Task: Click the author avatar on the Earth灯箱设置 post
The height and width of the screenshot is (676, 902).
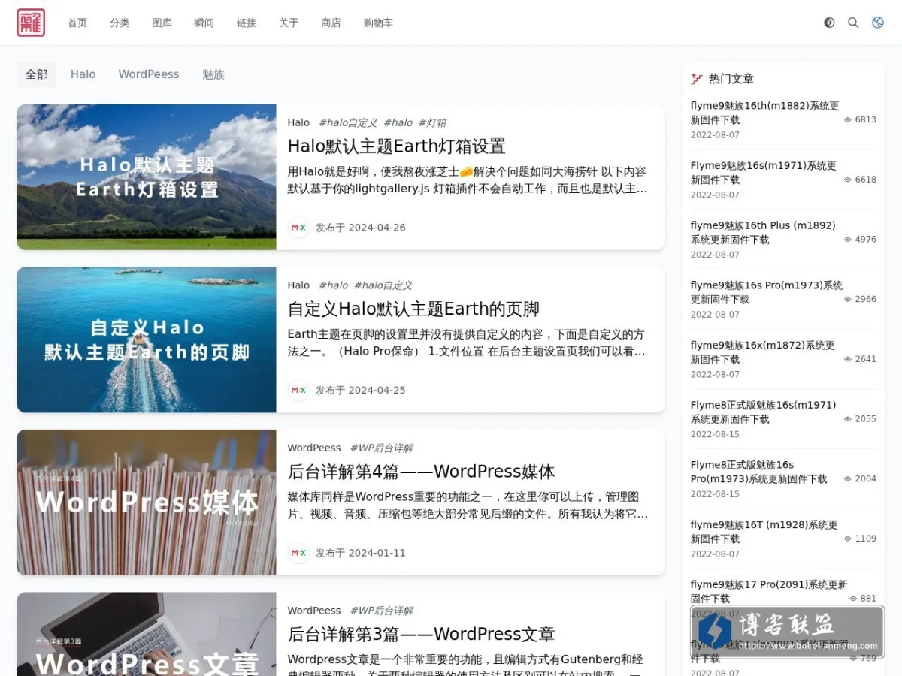Action: (298, 228)
